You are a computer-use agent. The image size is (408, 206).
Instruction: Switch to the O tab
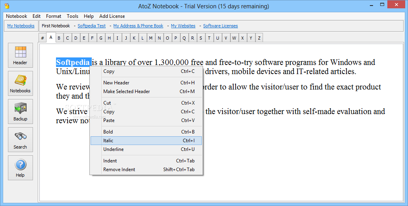(167, 38)
